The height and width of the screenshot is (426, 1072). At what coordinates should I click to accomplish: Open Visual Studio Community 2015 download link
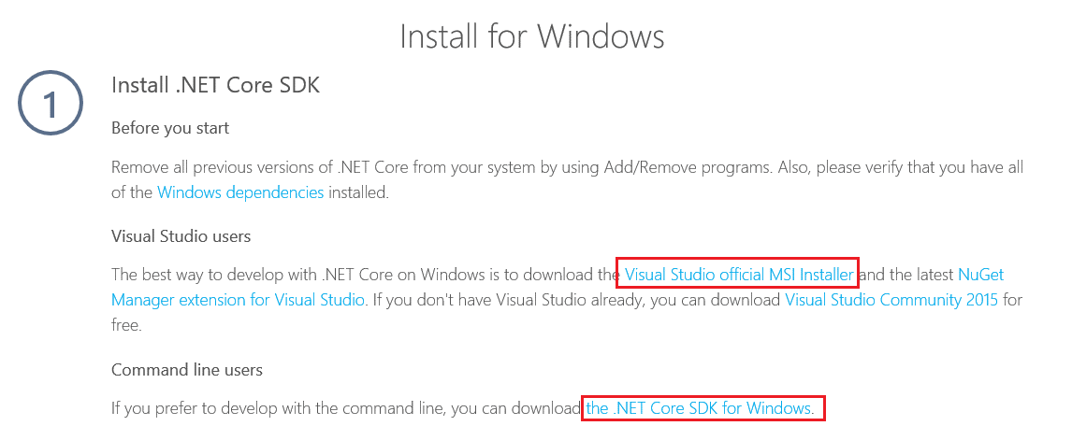click(x=891, y=300)
